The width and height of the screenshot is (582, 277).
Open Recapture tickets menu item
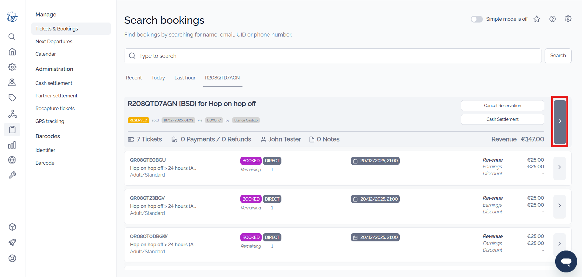55,108
